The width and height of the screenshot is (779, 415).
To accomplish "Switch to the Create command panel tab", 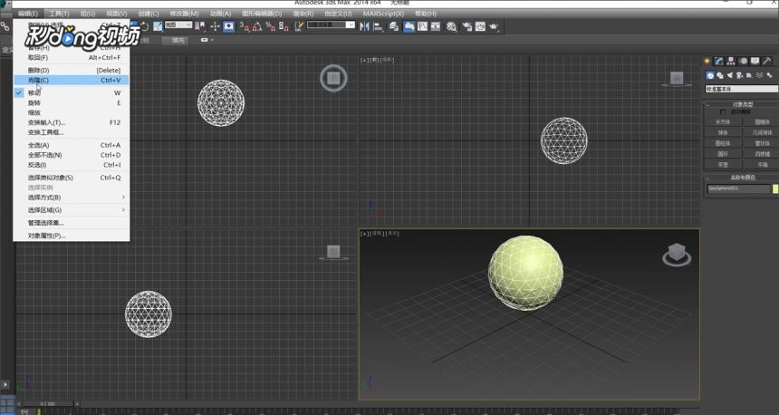I will (x=707, y=61).
